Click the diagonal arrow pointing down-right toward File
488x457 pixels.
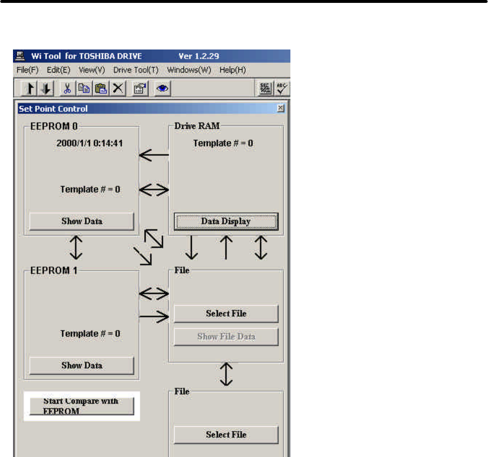142,256
